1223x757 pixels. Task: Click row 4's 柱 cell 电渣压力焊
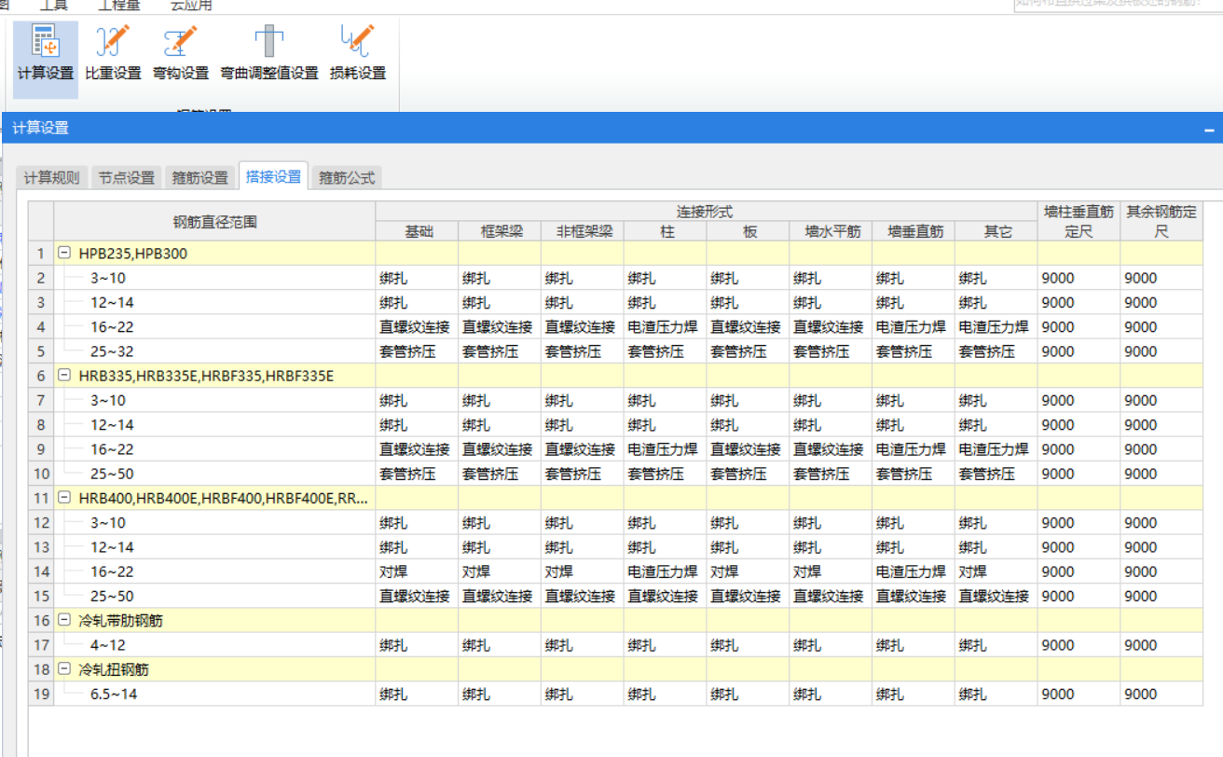coord(666,327)
